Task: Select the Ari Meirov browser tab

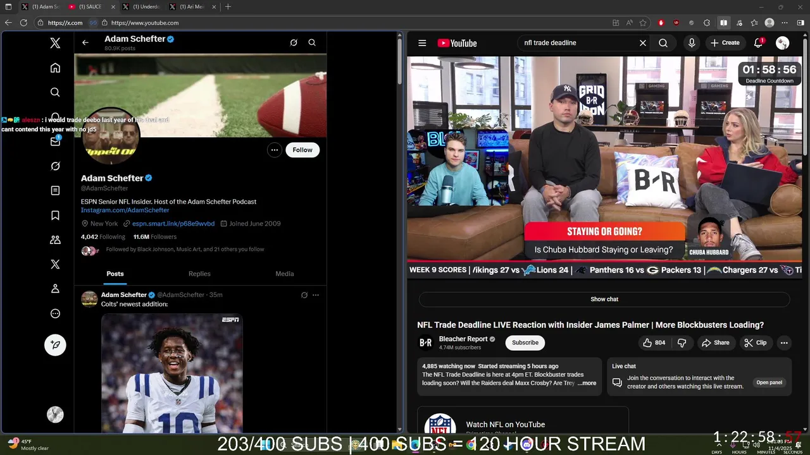Action: [192, 7]
